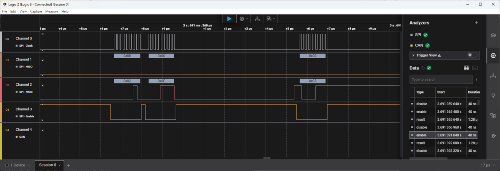This screenshot has height=171, width=500.
Task: Click the 0x0F MOSI decoded bubble
Action: [x=161, y=81]
